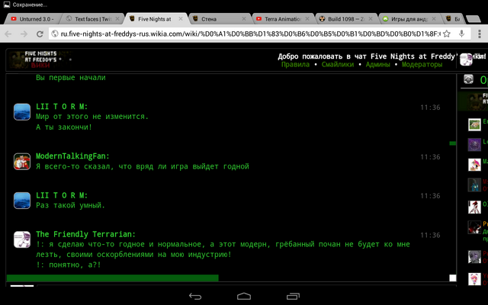The height and width of the screenshot is (305, 488).
Task: Close the Игры для андроид tab
Action: 434,19
